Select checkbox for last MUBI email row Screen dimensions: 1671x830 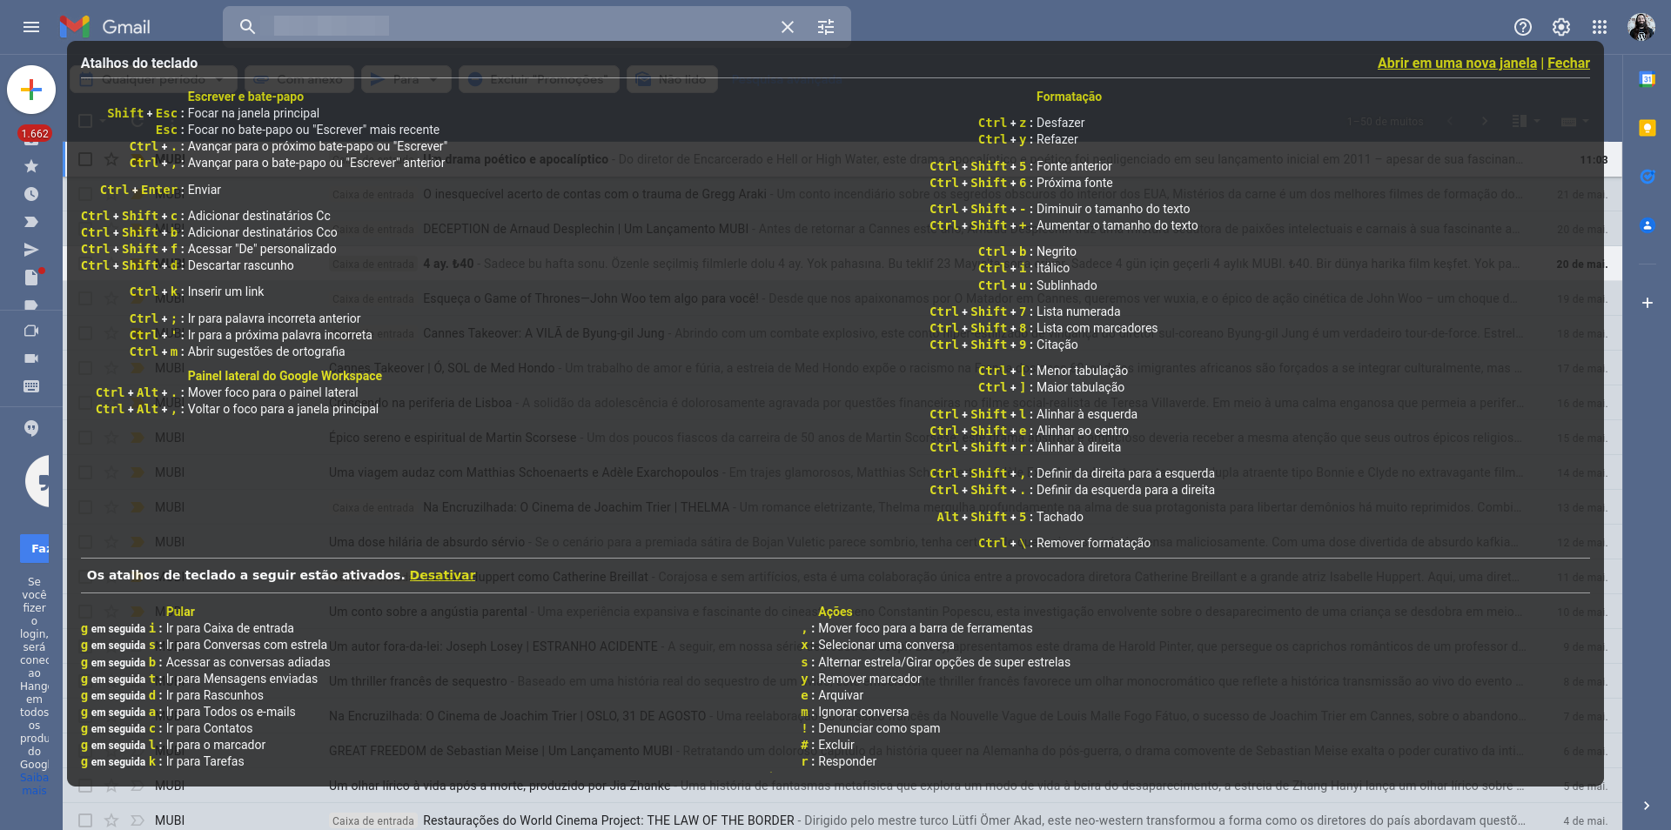[x=85, y=820]
